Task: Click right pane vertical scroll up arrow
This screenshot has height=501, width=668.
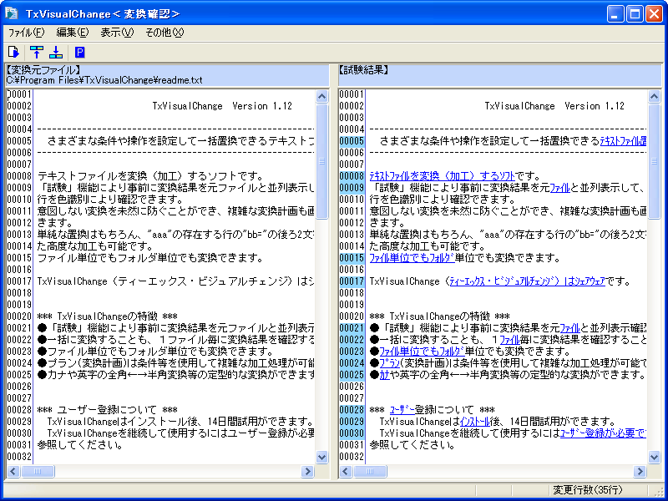Action: tap(655, 97)
